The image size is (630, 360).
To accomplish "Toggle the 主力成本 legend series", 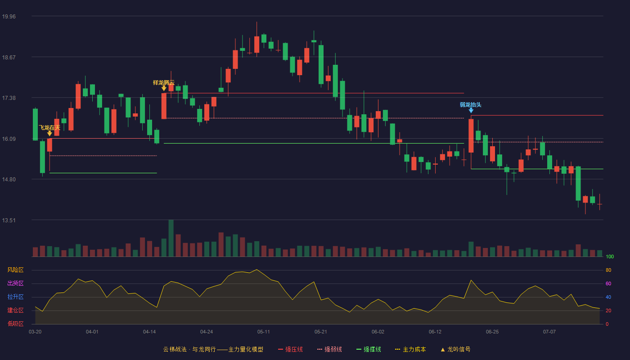I will click(410, 349).
